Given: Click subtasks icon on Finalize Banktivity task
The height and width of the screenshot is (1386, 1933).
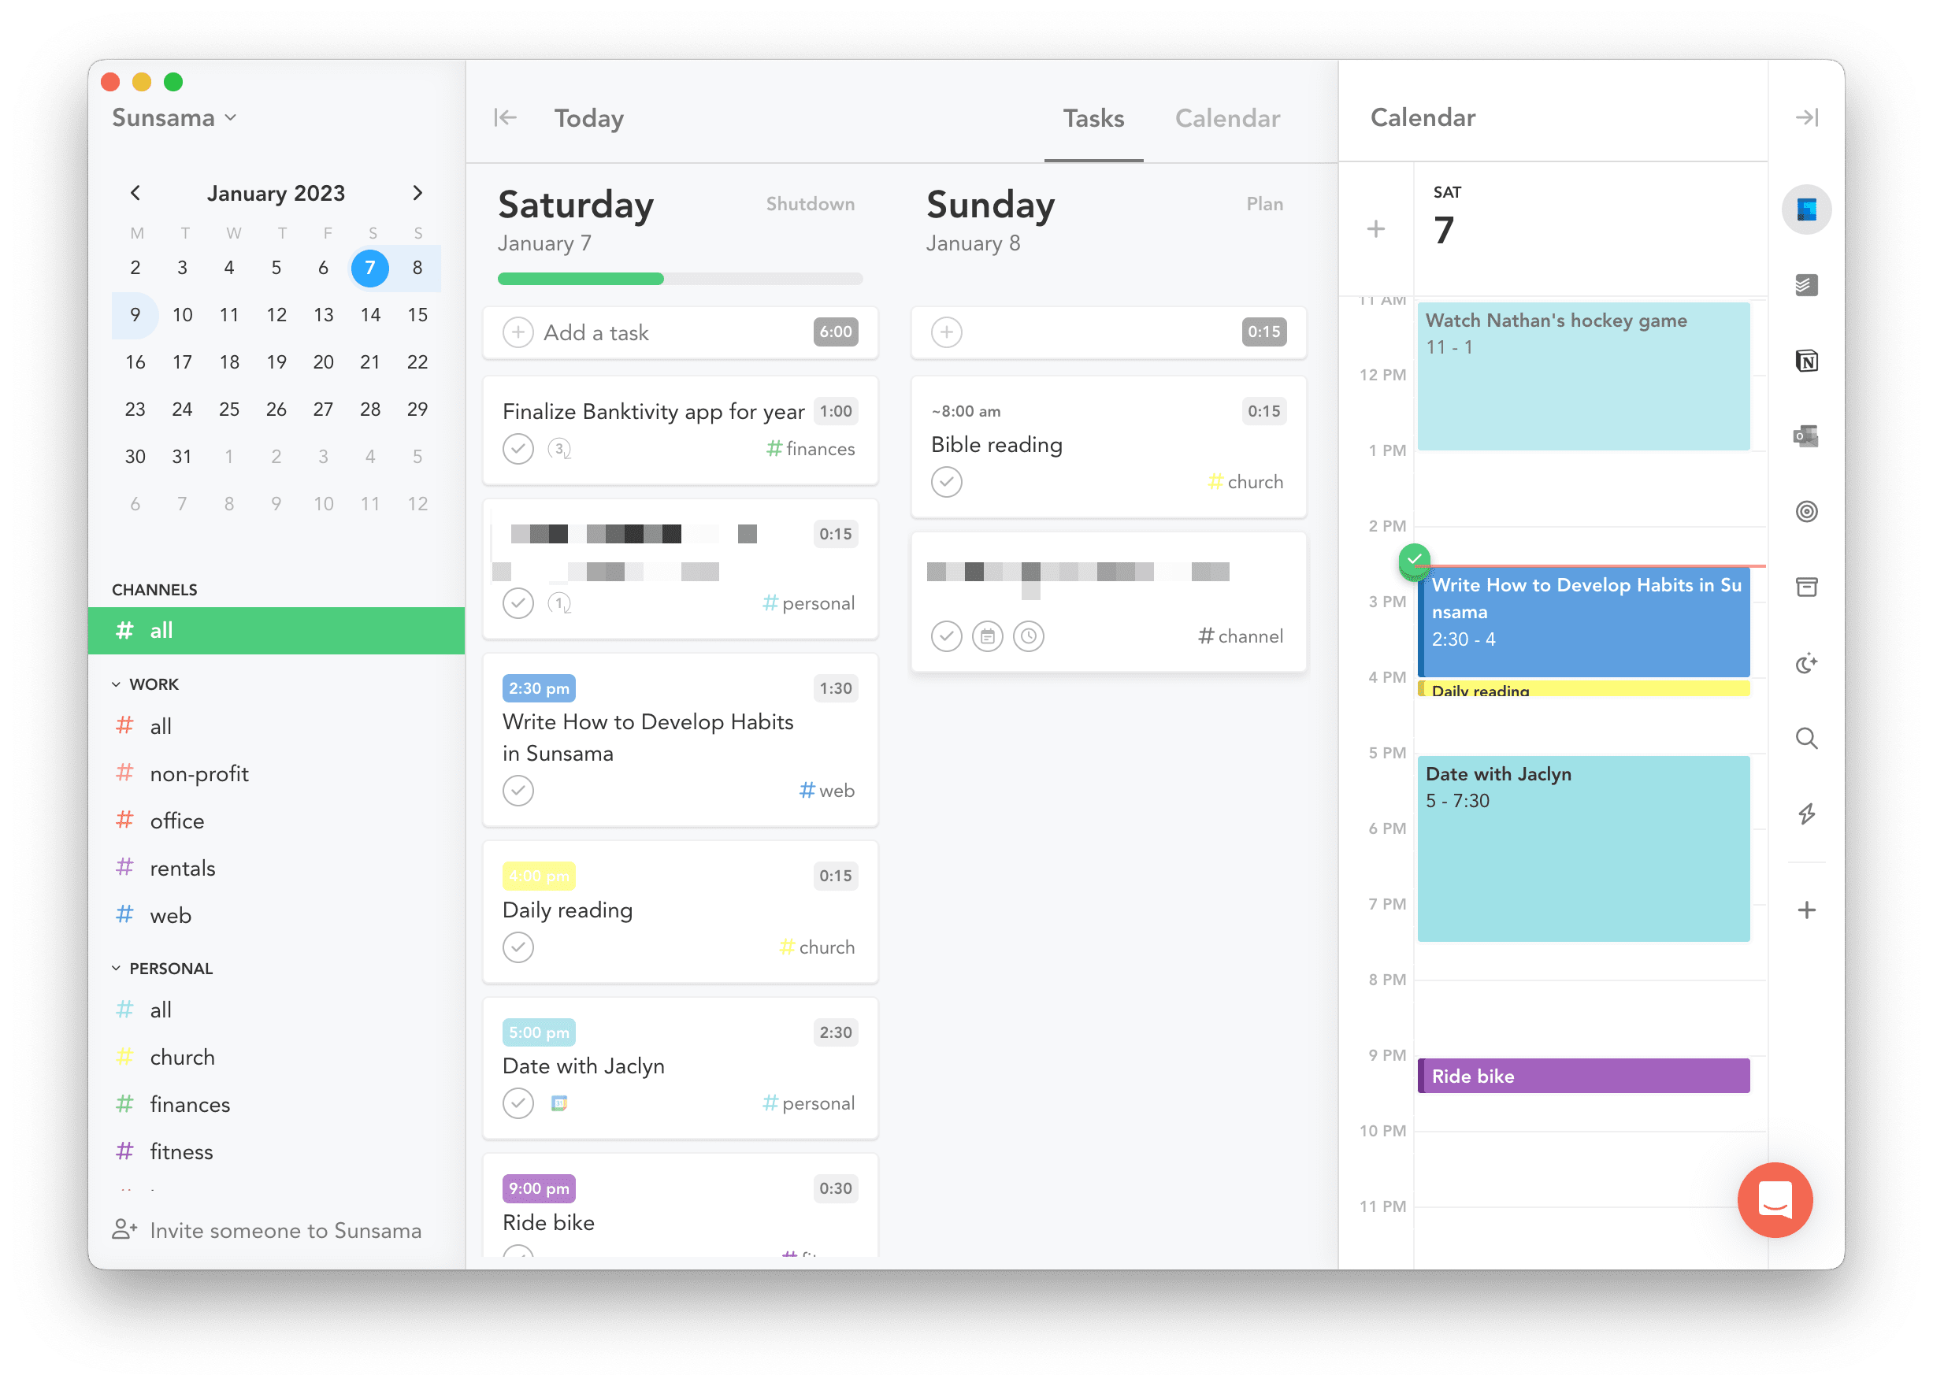Looking at the screenshot, I should [559, 448].
